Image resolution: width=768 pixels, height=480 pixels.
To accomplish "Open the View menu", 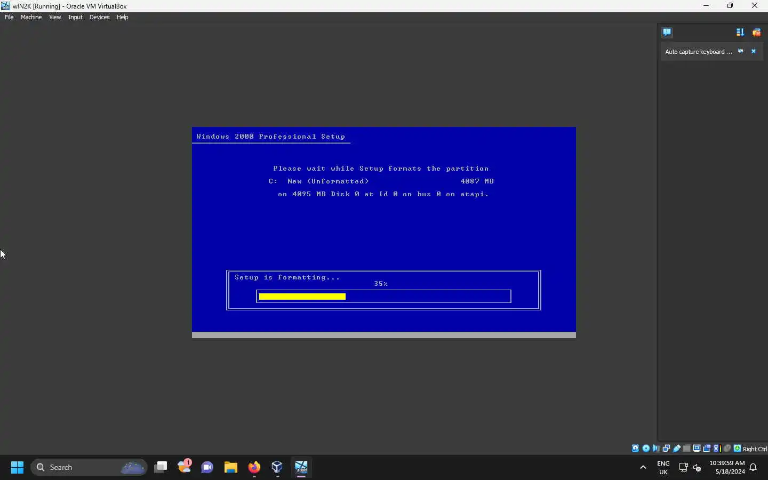I will [x=55, y=17].
